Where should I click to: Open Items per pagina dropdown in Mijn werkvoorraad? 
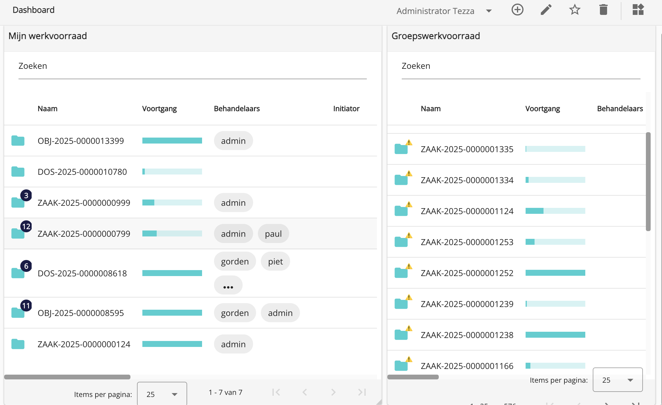click(x=162, y=394)
